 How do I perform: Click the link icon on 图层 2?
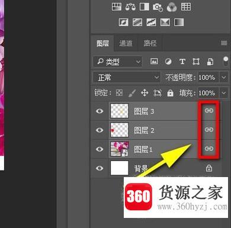coord(209,130)
